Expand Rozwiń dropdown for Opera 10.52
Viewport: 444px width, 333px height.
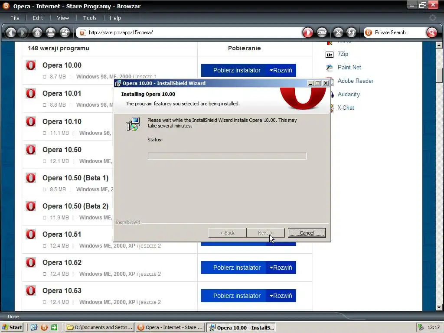pyautogui.click(x=281, y=268)
